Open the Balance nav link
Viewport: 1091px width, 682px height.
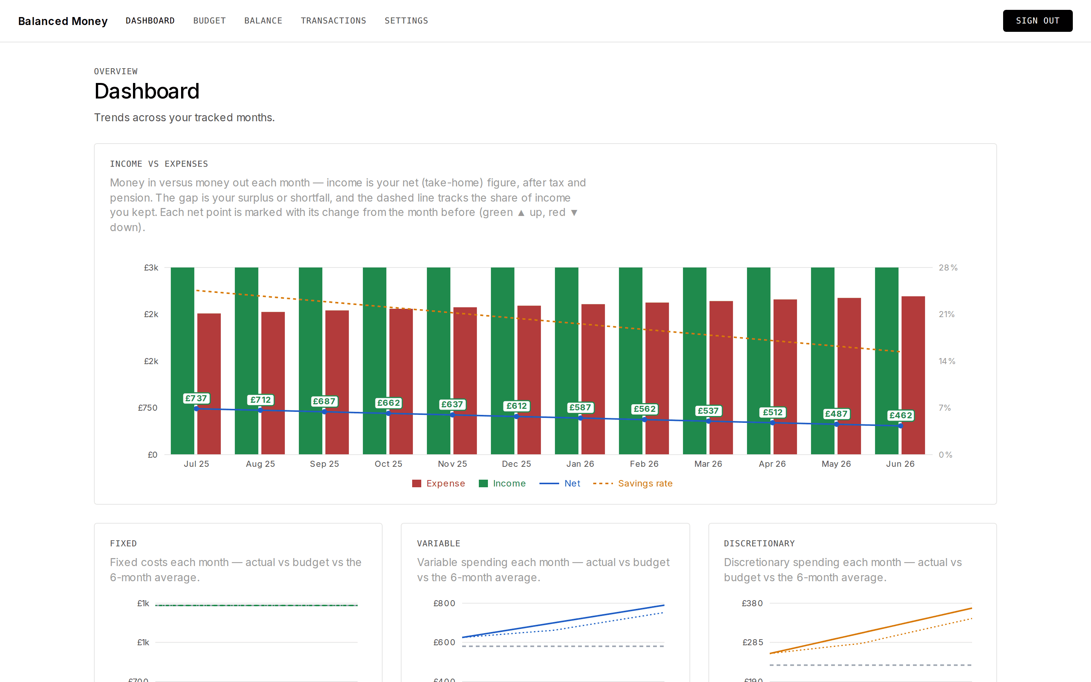pos(263,21)
